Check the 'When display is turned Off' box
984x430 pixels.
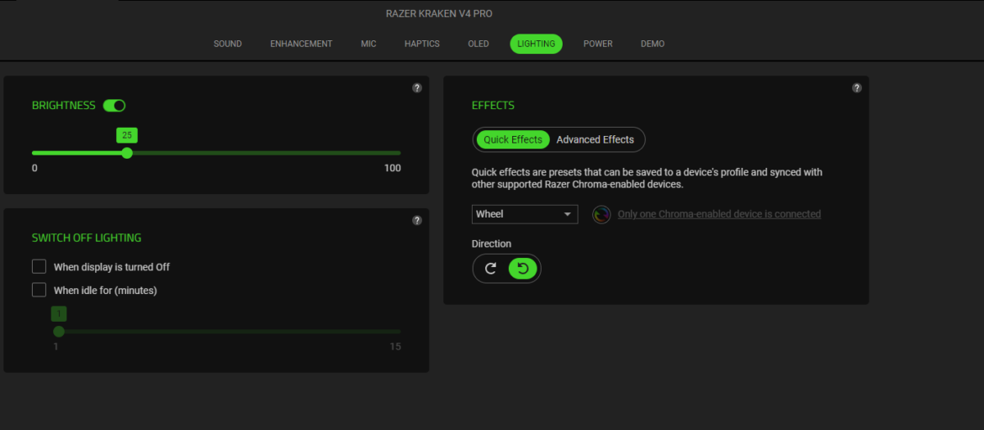click(39, 266)
